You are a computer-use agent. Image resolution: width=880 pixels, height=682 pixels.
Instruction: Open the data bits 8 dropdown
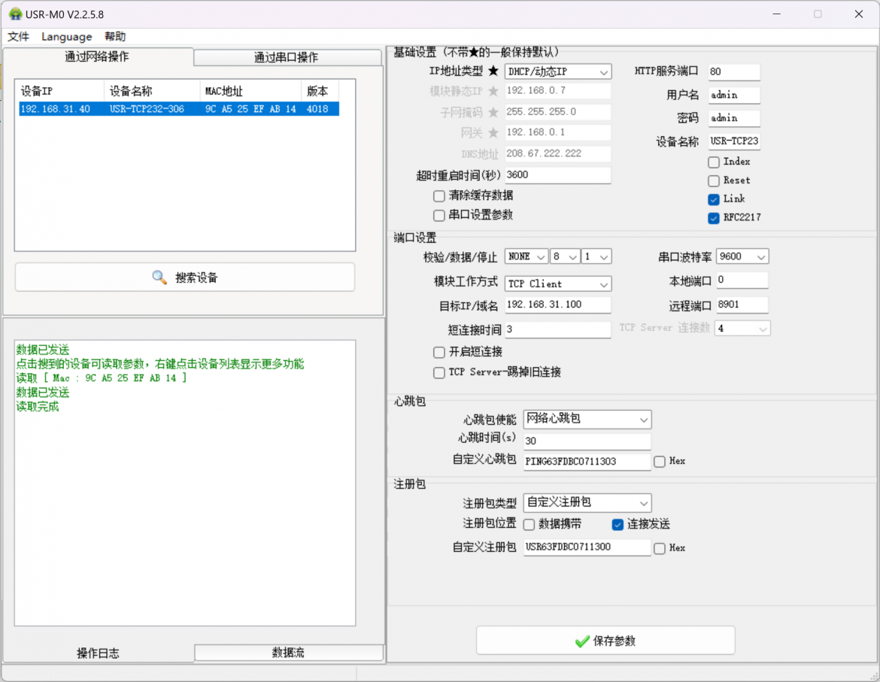(x=565, y=257)
